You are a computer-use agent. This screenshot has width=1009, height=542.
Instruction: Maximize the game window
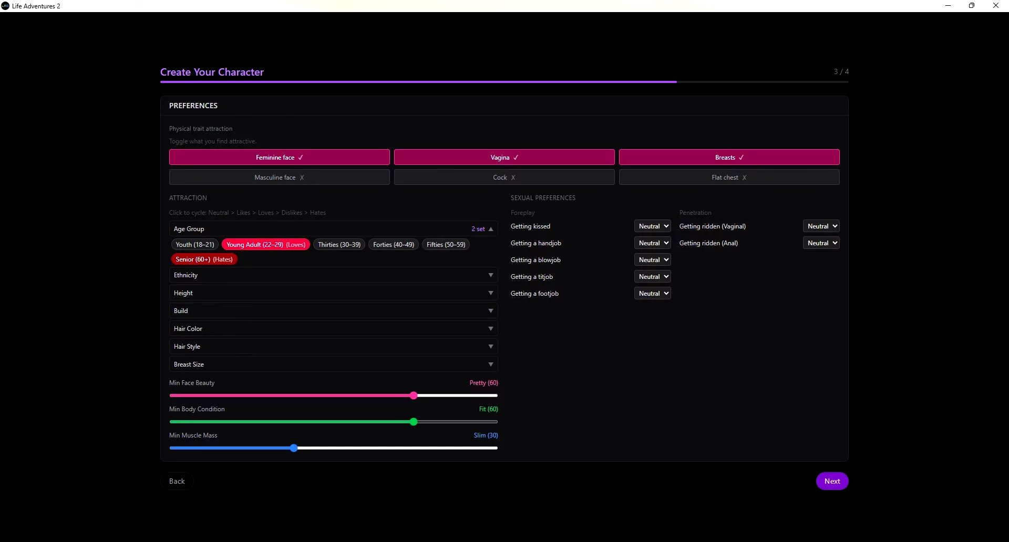coord(972,6)
